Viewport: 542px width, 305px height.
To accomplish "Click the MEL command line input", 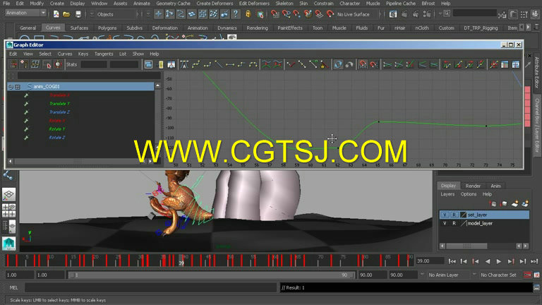I will (151, 287).
